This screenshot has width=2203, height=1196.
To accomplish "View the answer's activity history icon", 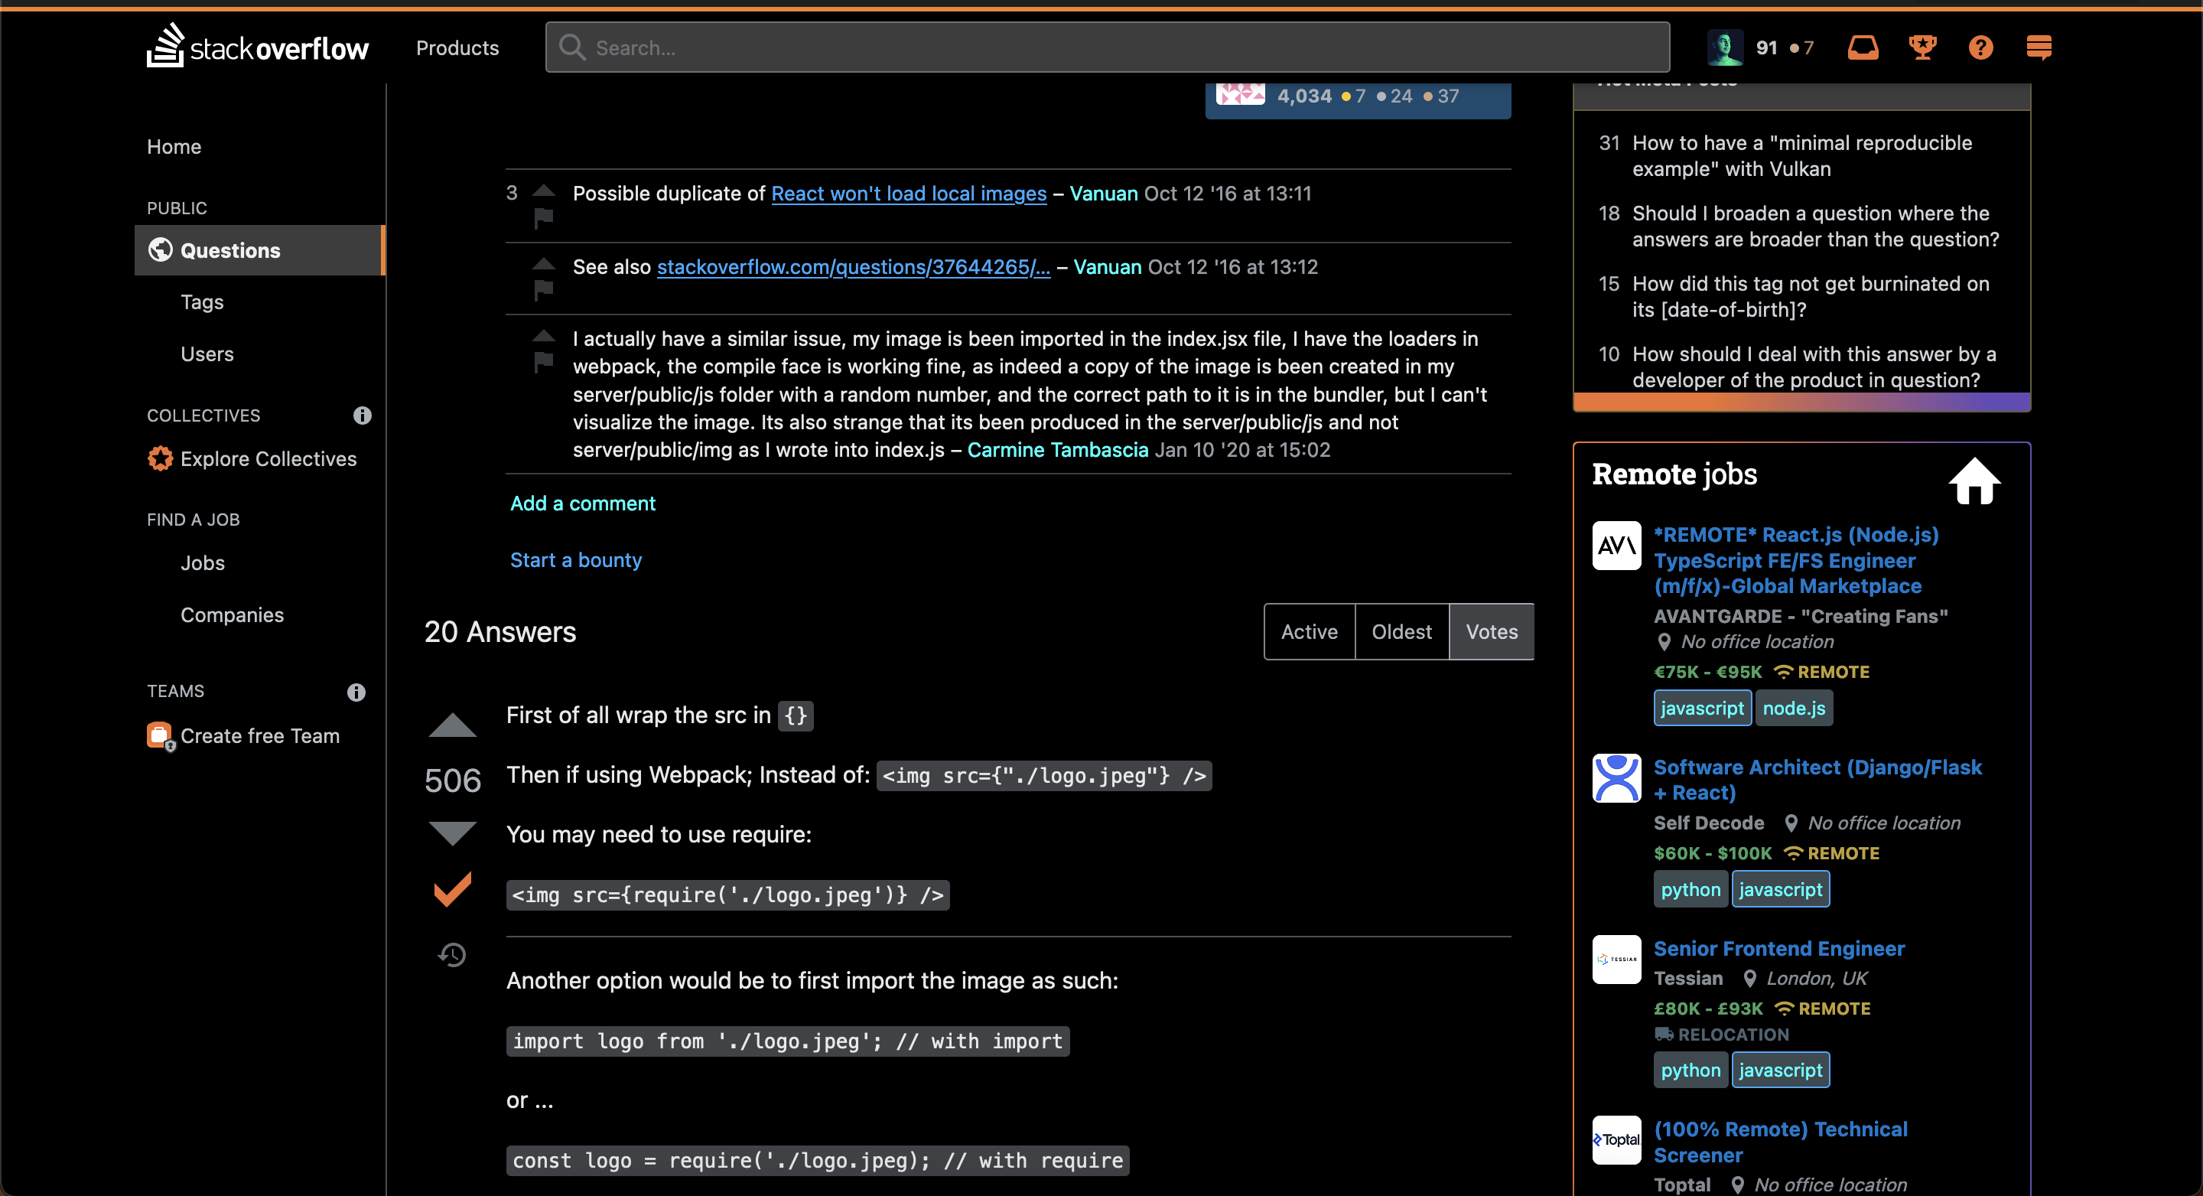I will [x=452, y=954].
